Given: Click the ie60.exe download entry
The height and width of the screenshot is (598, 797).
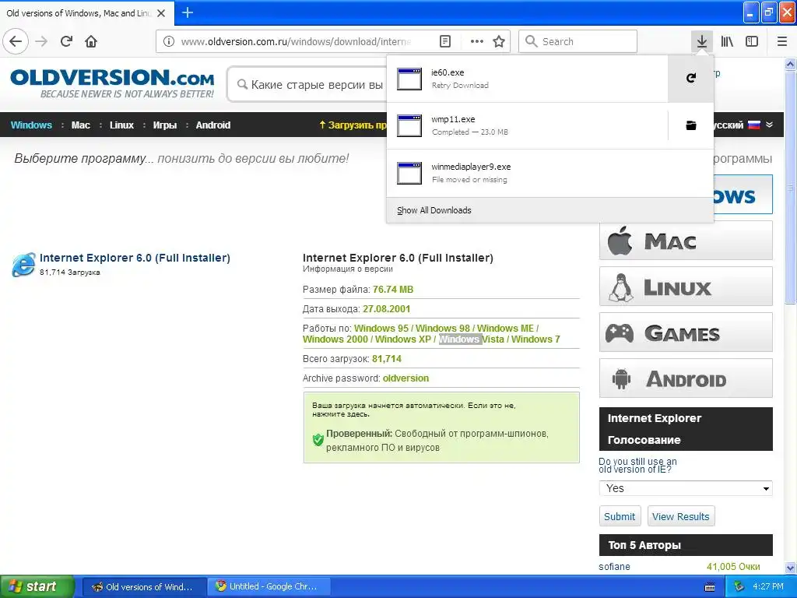Looking at the screenshot, I should pyautogui.click(x=527, y=79).
